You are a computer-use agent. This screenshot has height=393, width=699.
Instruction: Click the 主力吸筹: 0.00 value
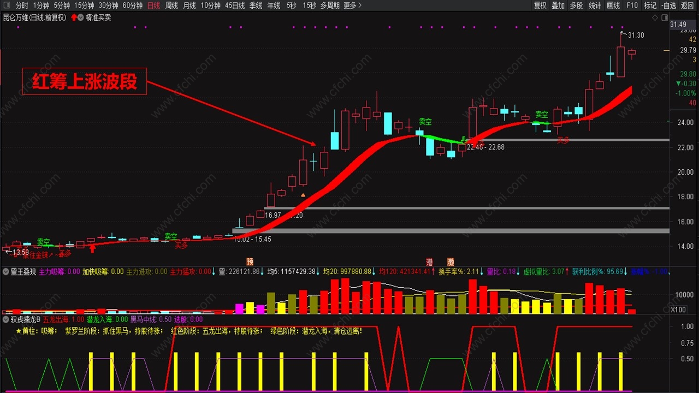[60, 271]
